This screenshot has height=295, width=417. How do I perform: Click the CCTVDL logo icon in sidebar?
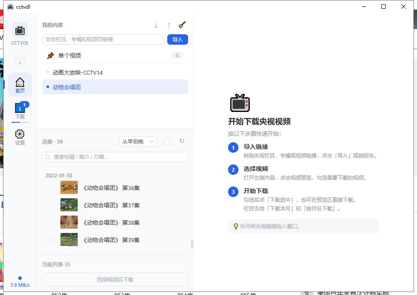coord(20,30)
